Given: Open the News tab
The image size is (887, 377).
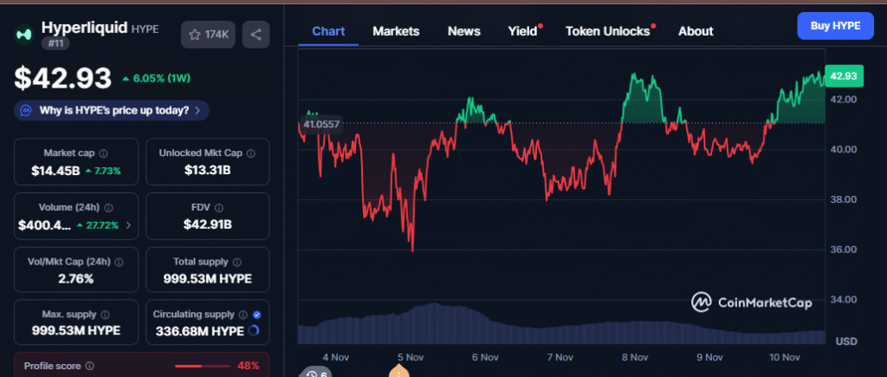Looking at the screenshot, I should pos(463,31).
